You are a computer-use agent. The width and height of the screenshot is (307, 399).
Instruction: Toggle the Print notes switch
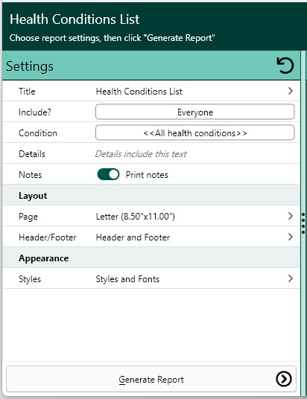(108, 174)
